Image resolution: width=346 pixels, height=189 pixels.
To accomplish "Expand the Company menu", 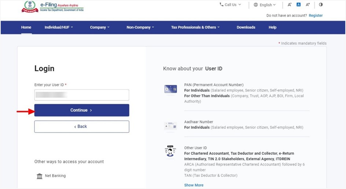I will click(100, 27).
